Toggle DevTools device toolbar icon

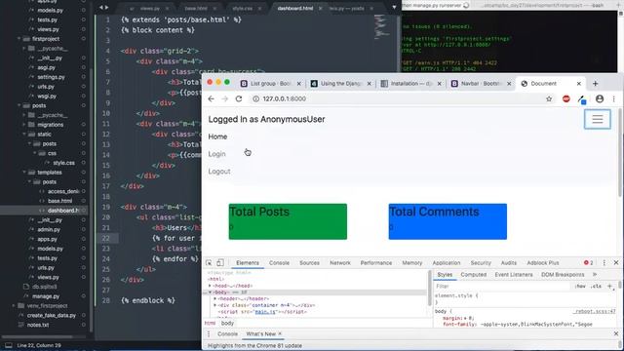click(x=220, y=262)
